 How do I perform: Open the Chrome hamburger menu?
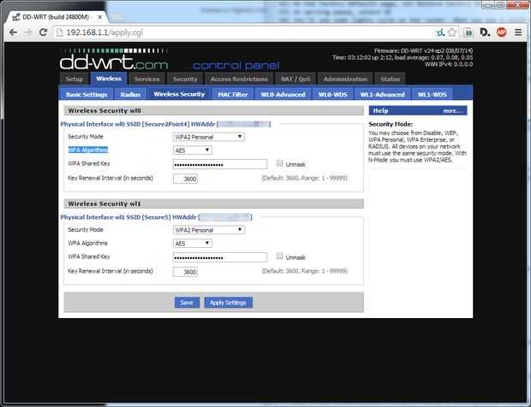coord(518,32)
